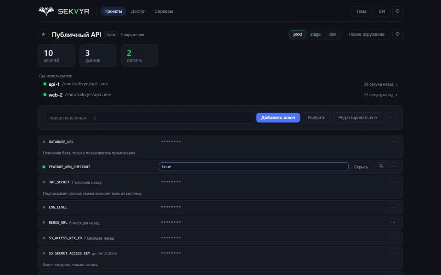This screenshot has width=441, height=275.
Task: Select the stage environment
Action: tap(315, 34)
